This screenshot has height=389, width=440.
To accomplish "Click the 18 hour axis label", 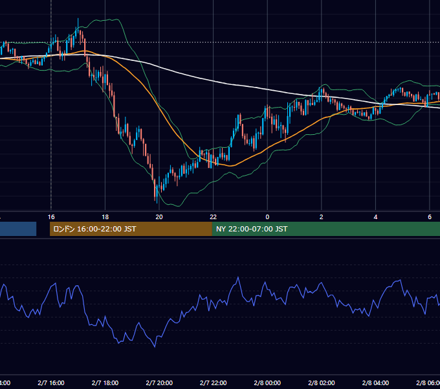I will (105, 217).
